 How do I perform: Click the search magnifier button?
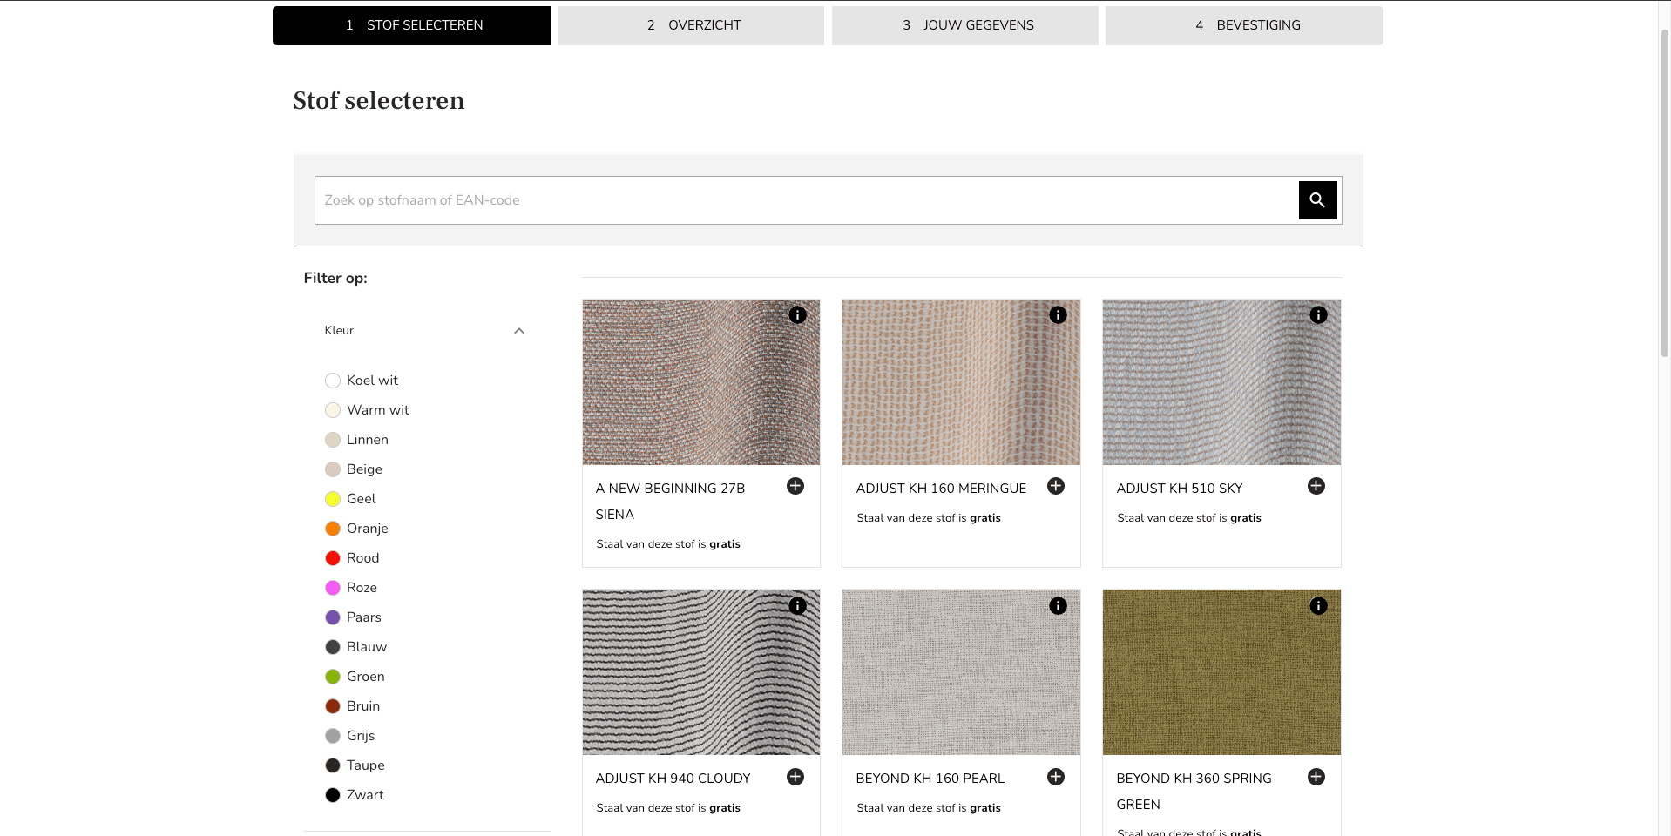tap(1317, 200)
